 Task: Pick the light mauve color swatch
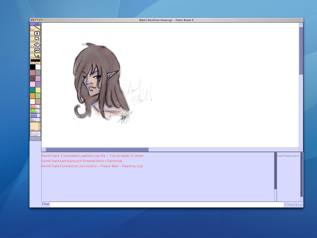tap(38, 78)
